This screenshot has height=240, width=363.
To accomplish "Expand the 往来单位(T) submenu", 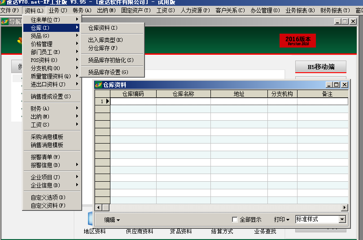I will point(52,20).
